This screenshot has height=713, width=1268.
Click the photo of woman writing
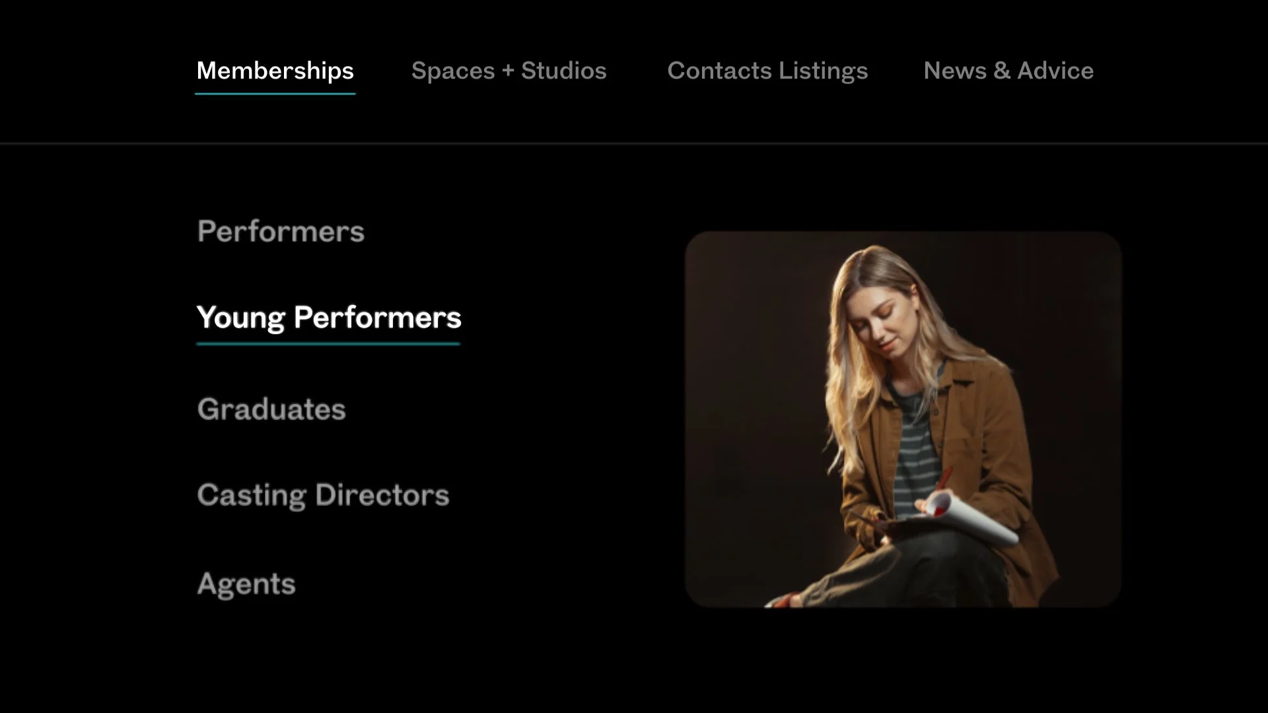[x=902, y=419]
